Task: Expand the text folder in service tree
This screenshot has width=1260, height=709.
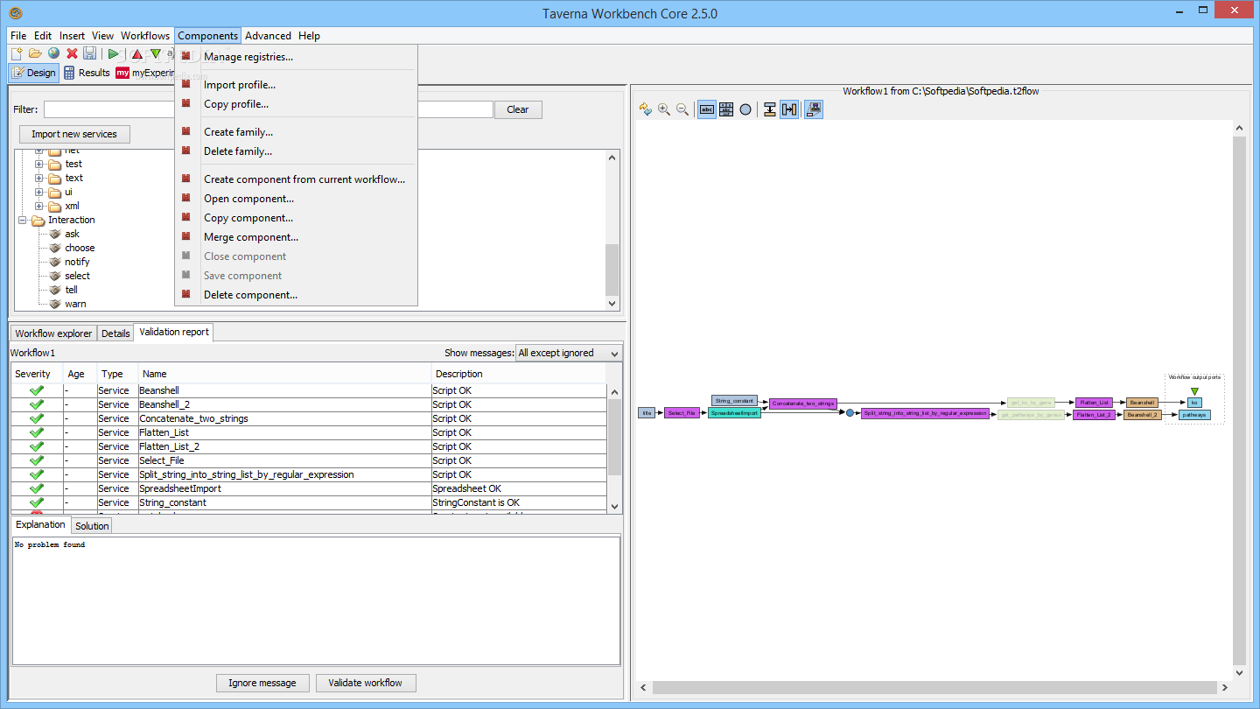Action: point(39,178)
